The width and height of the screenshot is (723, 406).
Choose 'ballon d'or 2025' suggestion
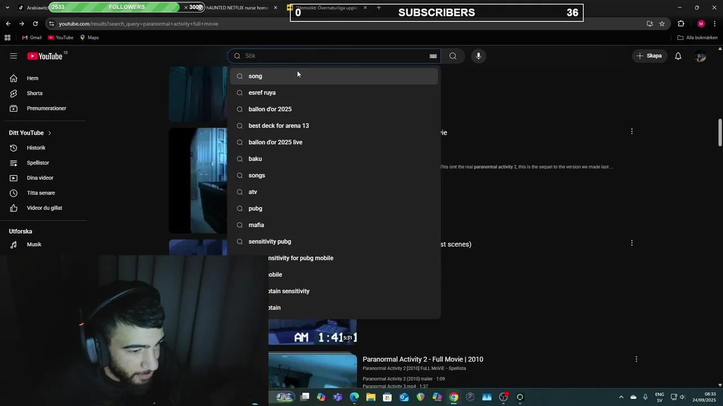pyautogui.click(x=334, y=109)
